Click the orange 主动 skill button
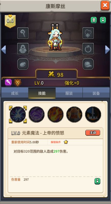 [93, 133]
